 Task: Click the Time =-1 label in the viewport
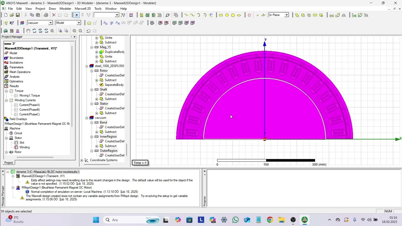click(140, 163)
